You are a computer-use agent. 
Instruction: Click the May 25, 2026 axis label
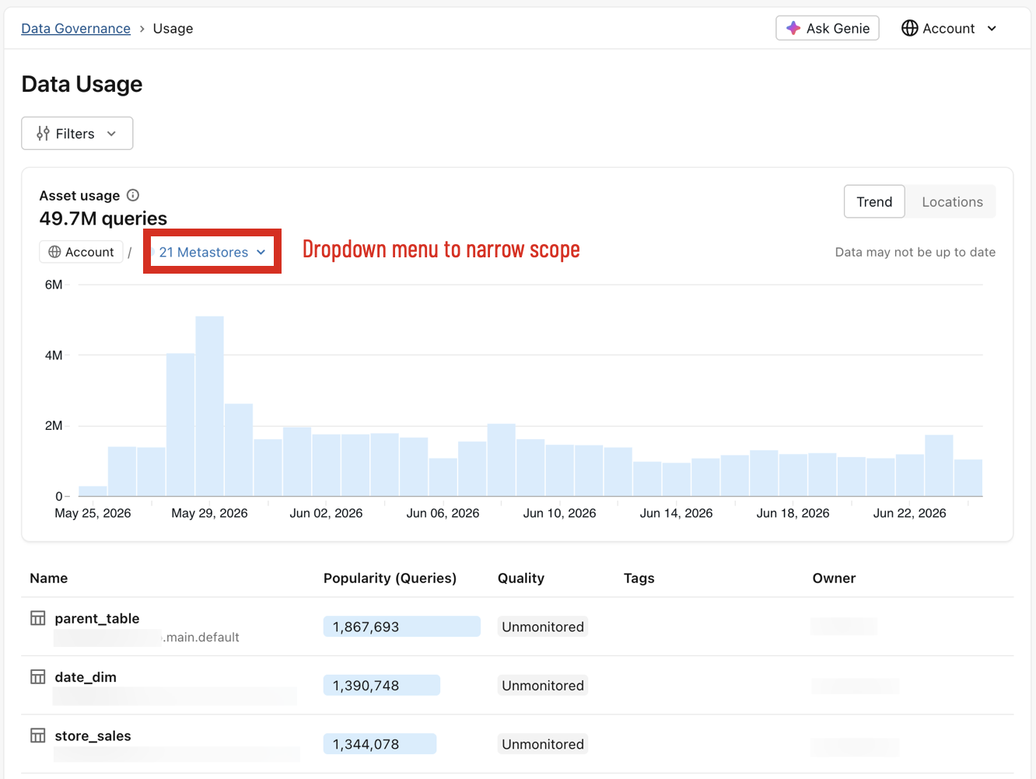click(93, 513)
